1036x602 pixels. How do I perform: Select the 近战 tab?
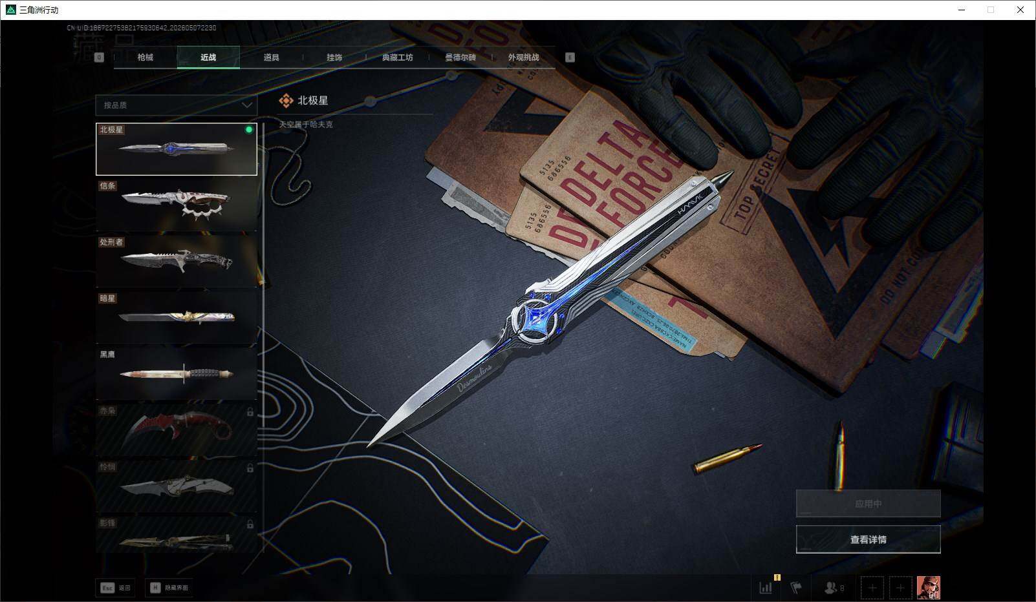208,57
